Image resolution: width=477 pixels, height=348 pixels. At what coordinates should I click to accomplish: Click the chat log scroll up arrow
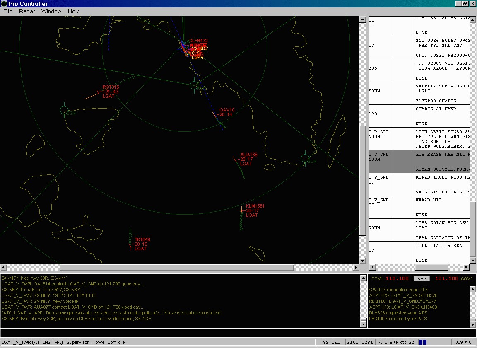coord(363,278)
